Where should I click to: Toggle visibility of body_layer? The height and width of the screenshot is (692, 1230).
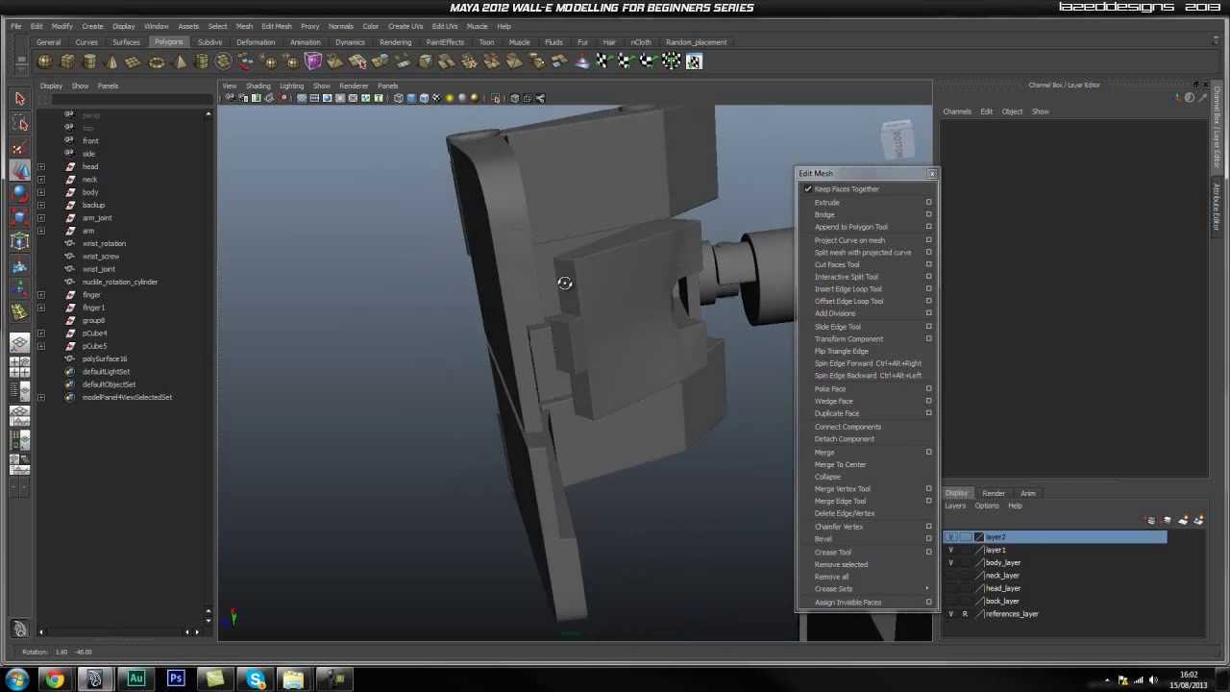951,562
